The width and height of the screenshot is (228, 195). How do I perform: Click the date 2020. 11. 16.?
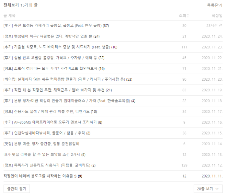pyautogui.click(x=212, y=122)
